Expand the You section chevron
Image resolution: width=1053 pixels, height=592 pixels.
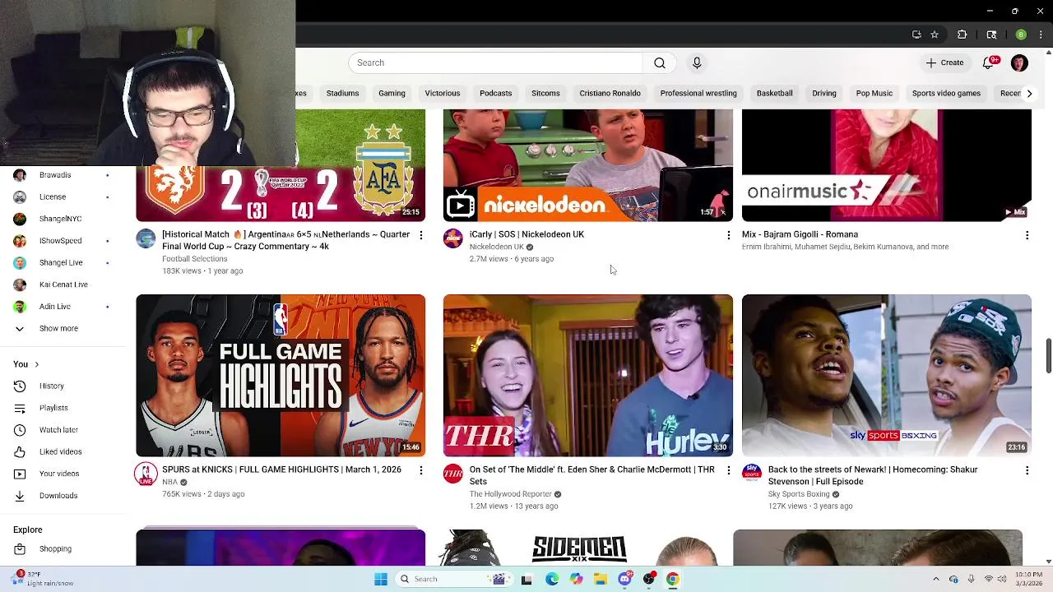[36, 364]
